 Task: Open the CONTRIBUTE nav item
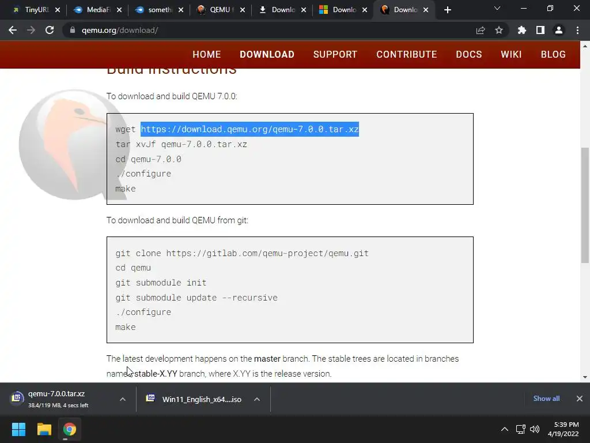tap(407, 54)
